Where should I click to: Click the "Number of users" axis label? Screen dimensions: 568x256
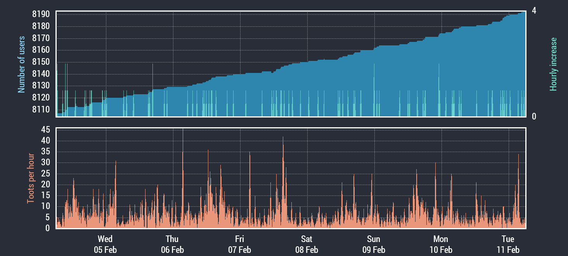pos(21,64)
